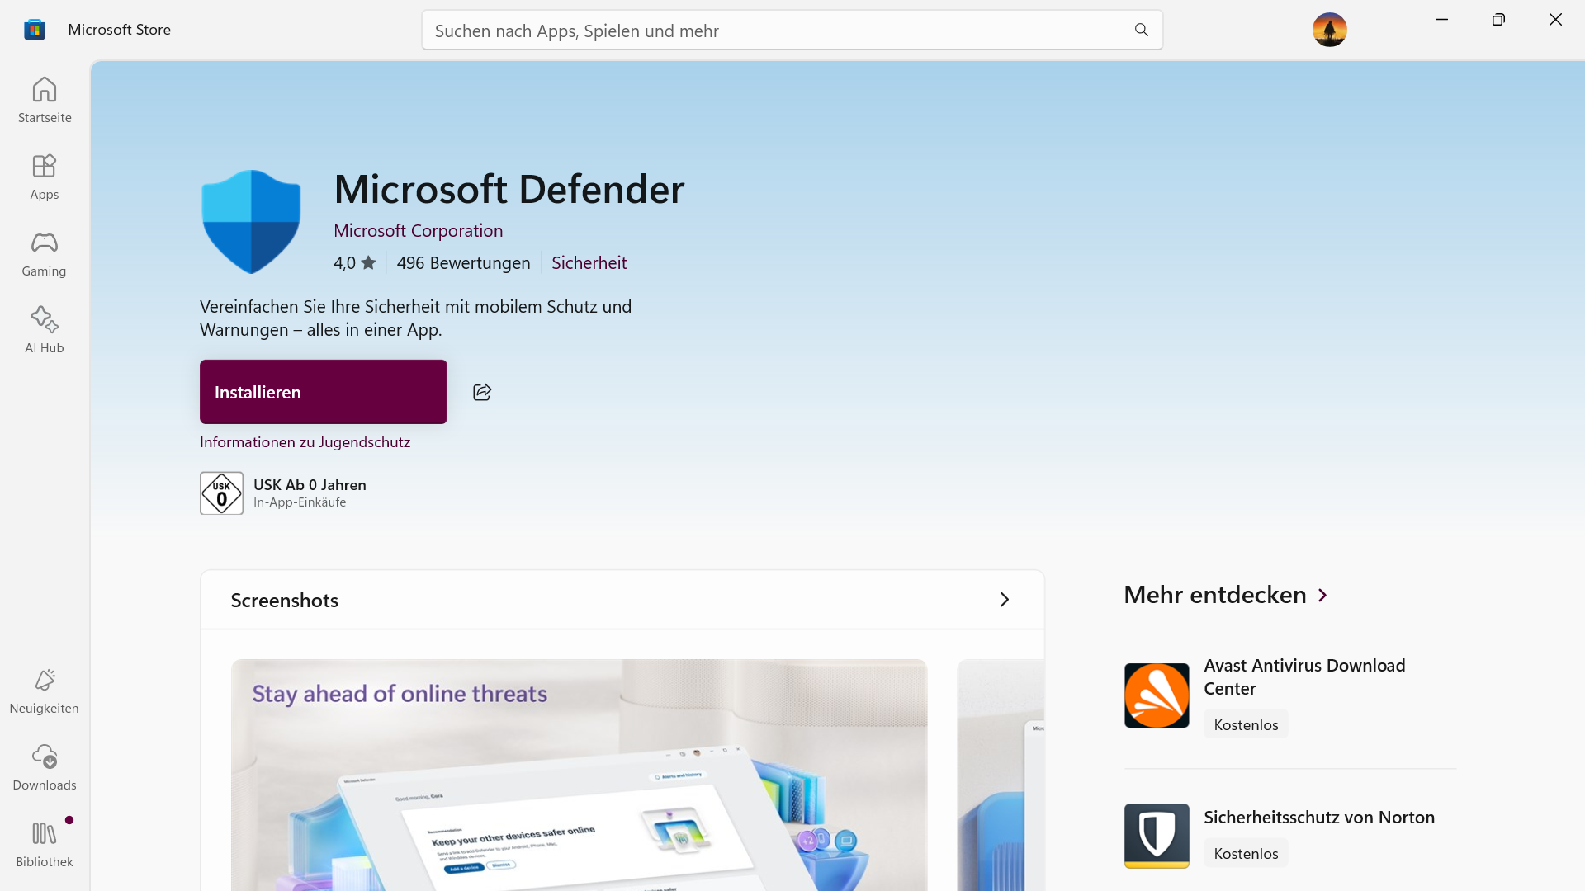The height and width of the screenshot is (891, 1585).
Task: Open the second partially visible screenshot
Action: coord(1001,775)
